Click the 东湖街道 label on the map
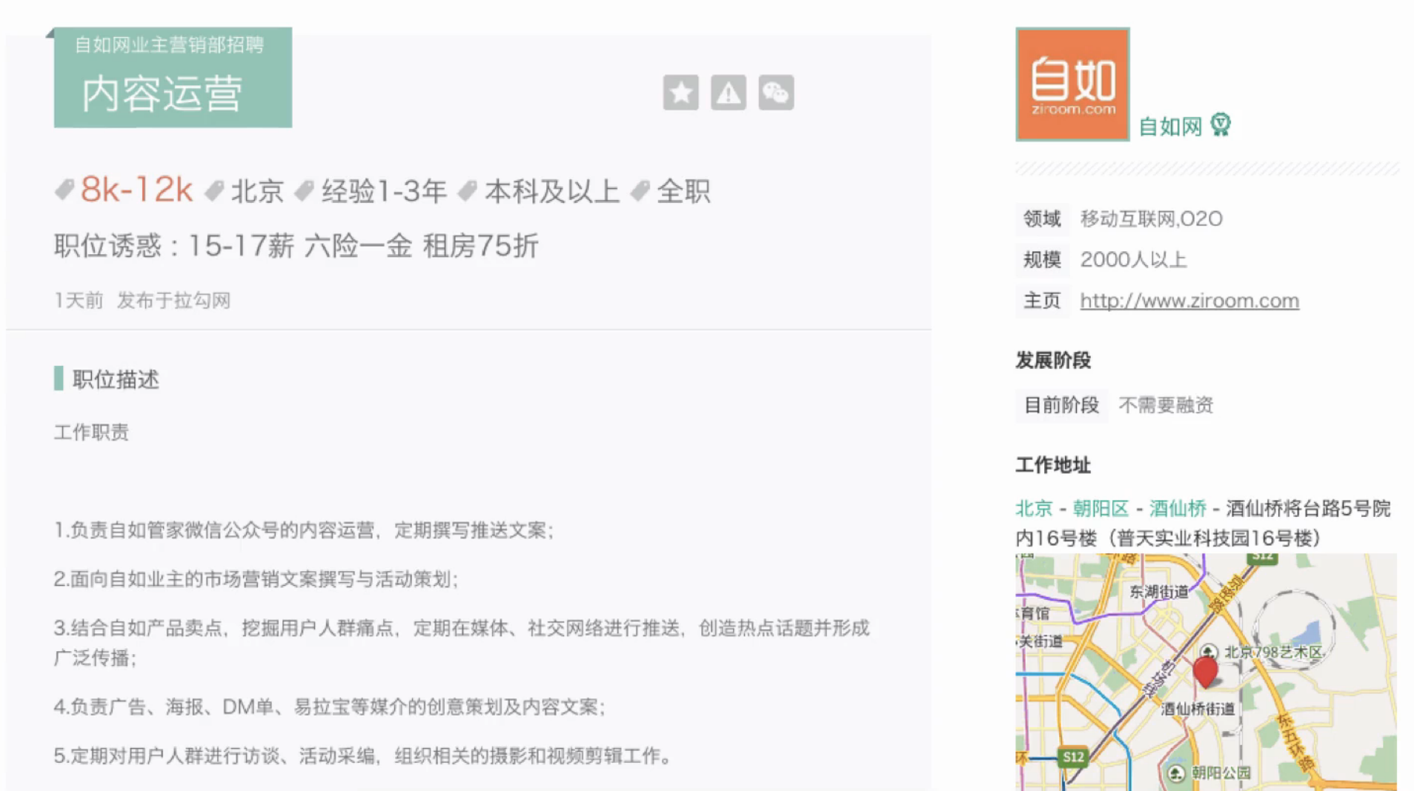 point(1159,592)
